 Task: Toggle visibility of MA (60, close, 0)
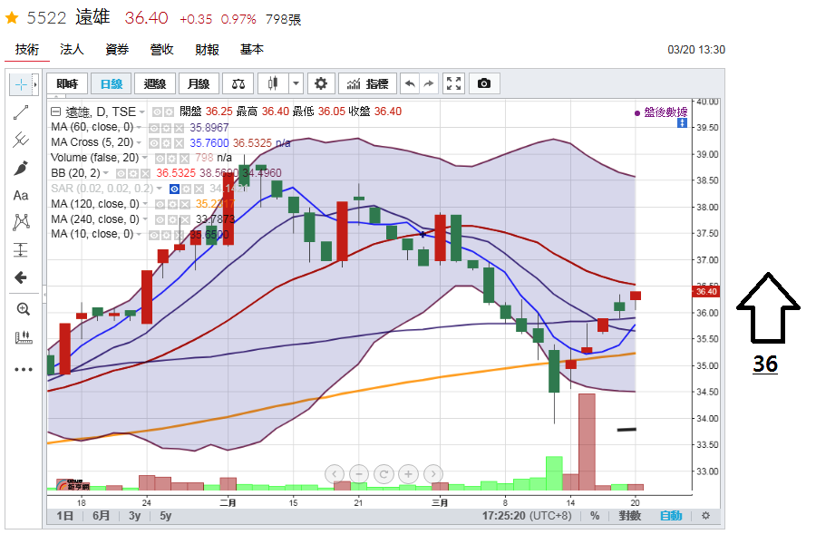coord(154,128)
